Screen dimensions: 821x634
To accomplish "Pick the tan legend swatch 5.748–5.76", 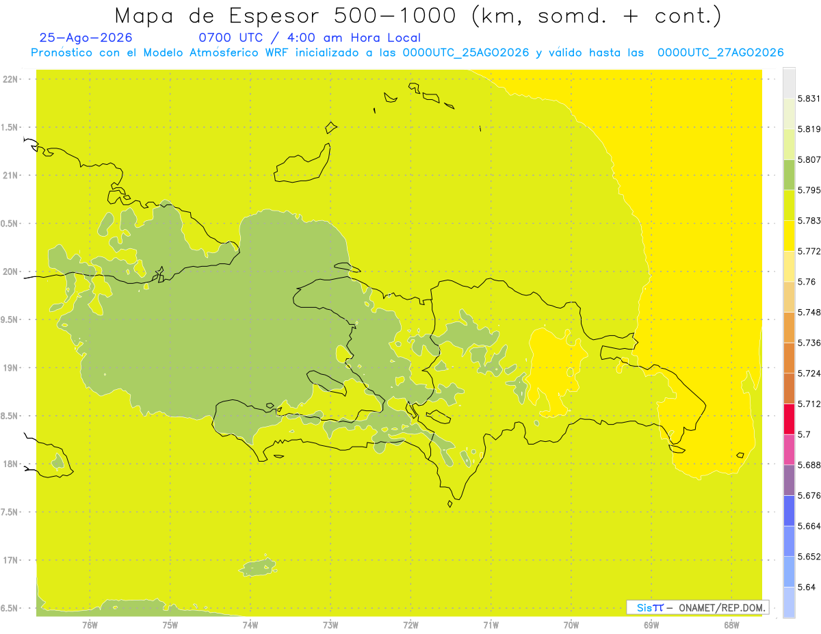I will pos(789,297).
